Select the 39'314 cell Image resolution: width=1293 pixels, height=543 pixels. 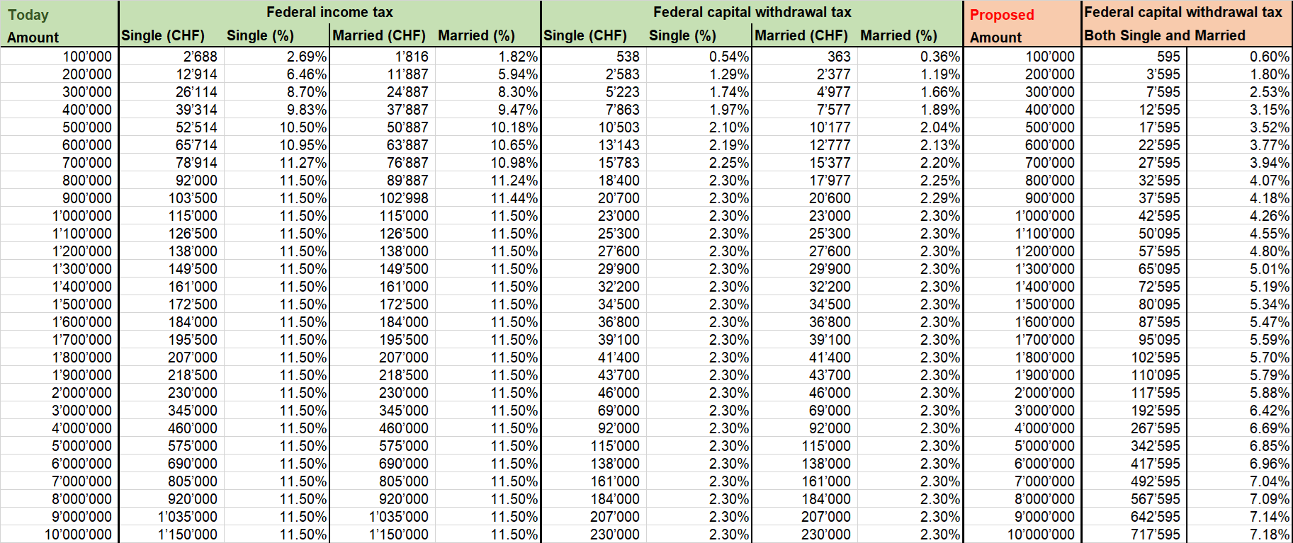coord(171,110)
